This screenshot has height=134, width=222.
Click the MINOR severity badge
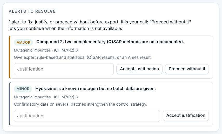[x=23, y=89]
